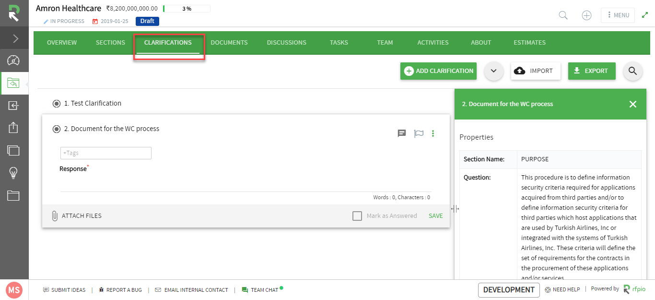Select the export upload icon in sidebar
This screenshot has width=655, height=300.
pyautogui.click(x=13, y=128)
